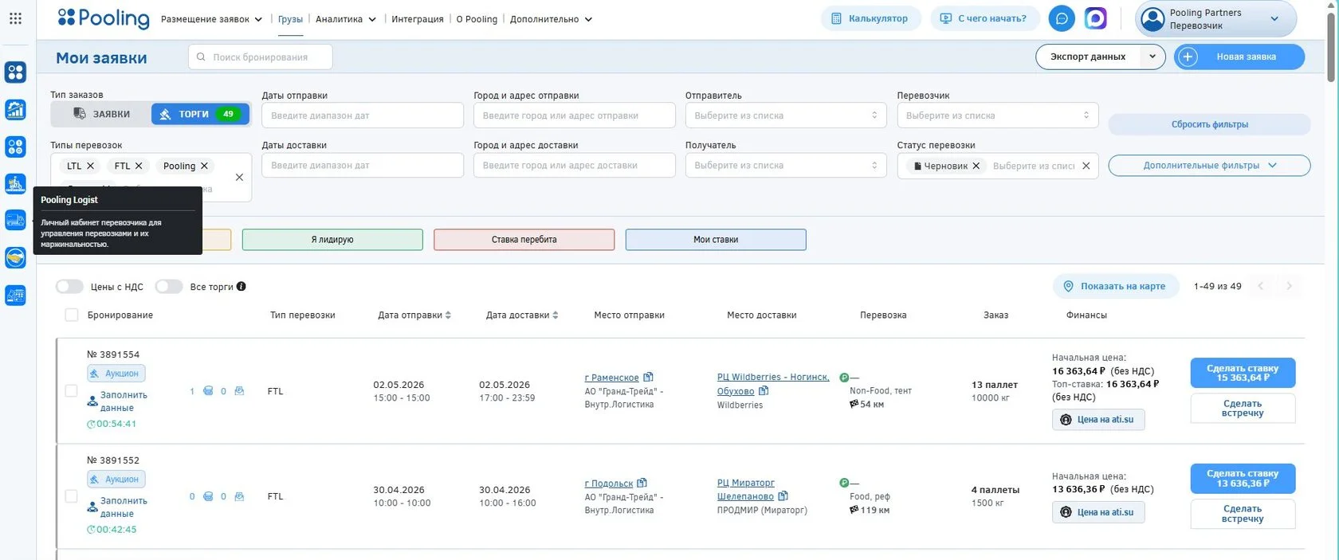1339x560 pixels.
Task: Remove the Черновик status chip
Action: [976, 166]
